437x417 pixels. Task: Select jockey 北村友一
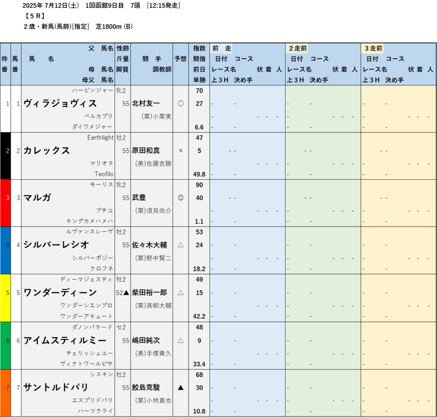click(146, 103)
